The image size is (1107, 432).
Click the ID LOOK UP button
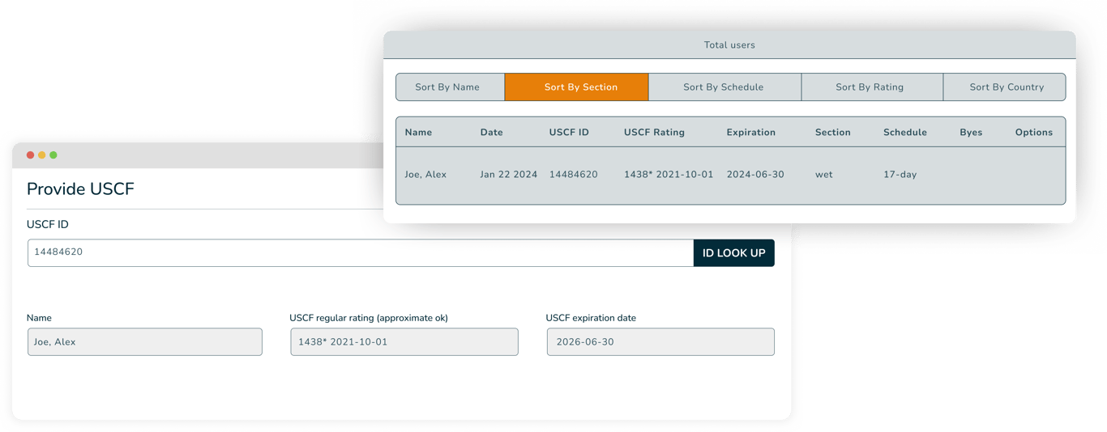(x=734, y=253)
